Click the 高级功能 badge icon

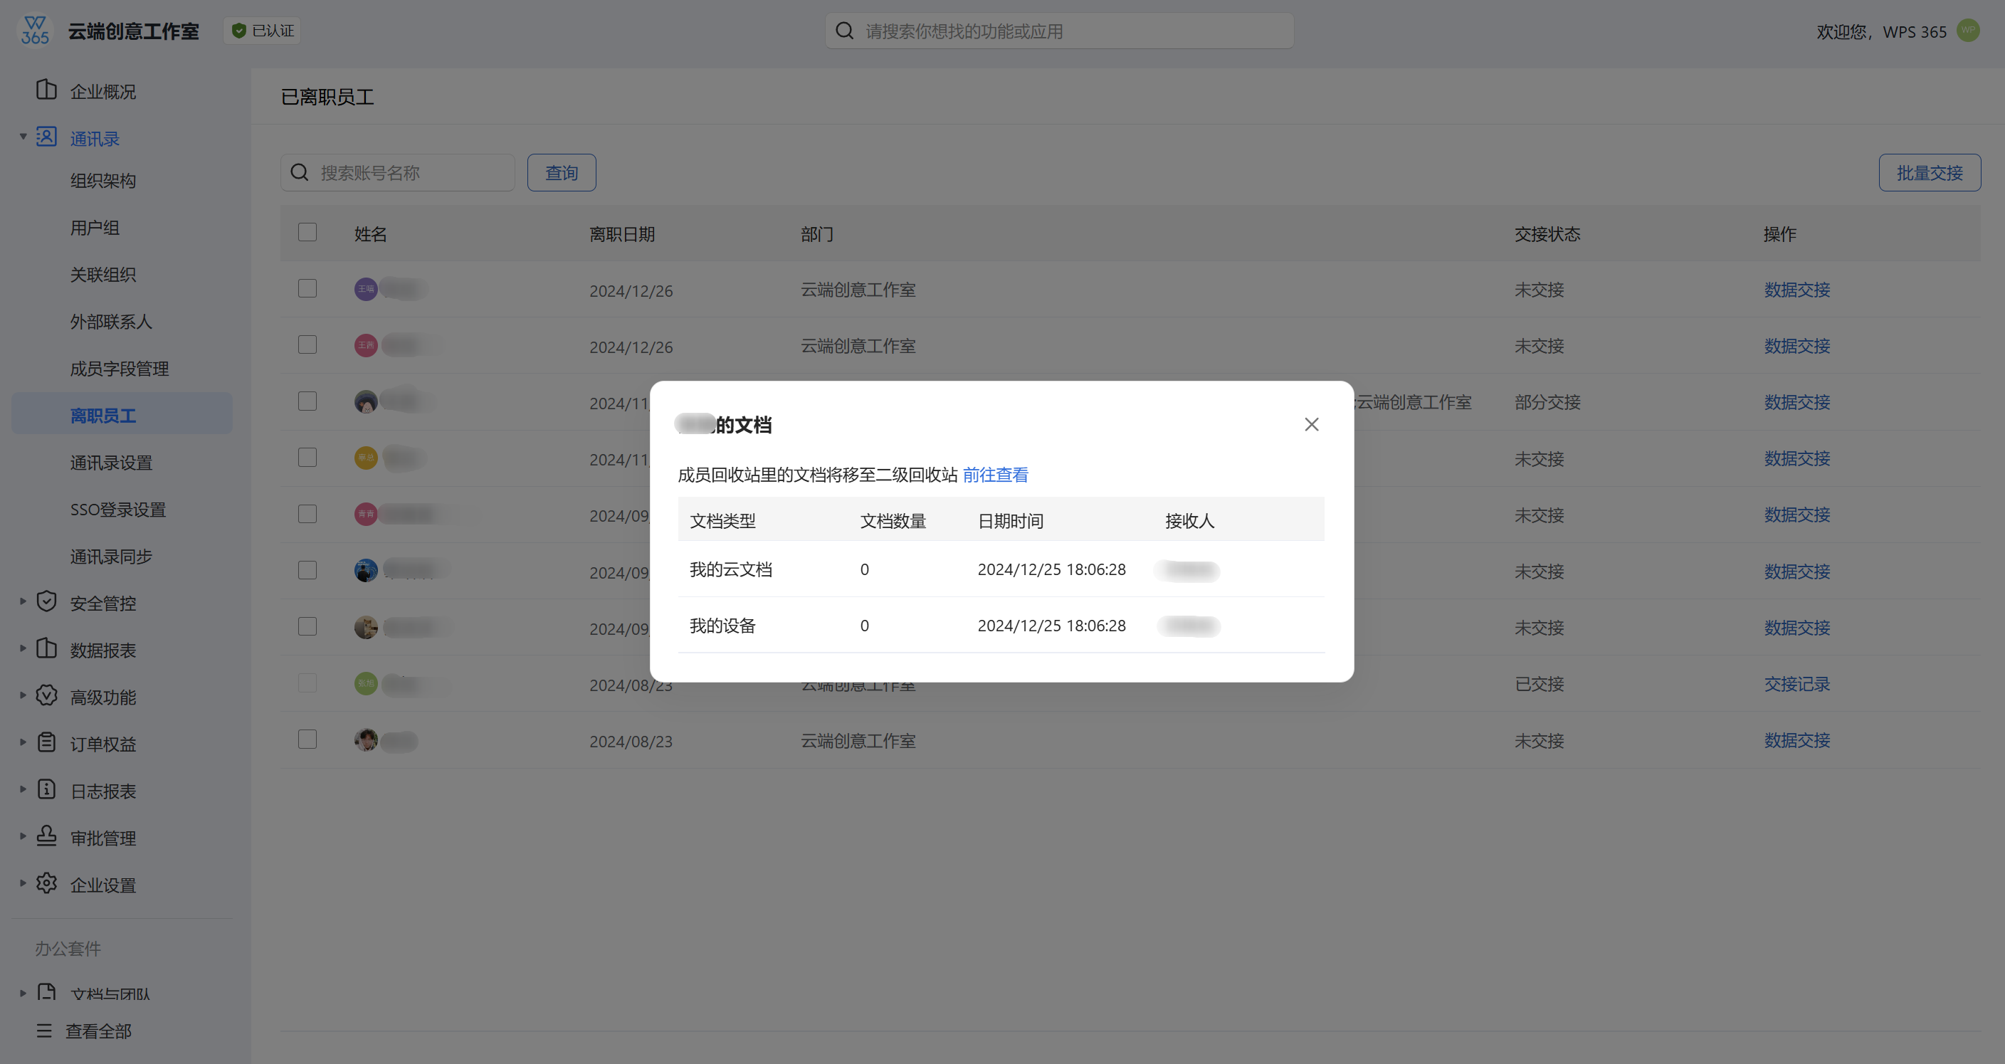(x=47, y=696)
